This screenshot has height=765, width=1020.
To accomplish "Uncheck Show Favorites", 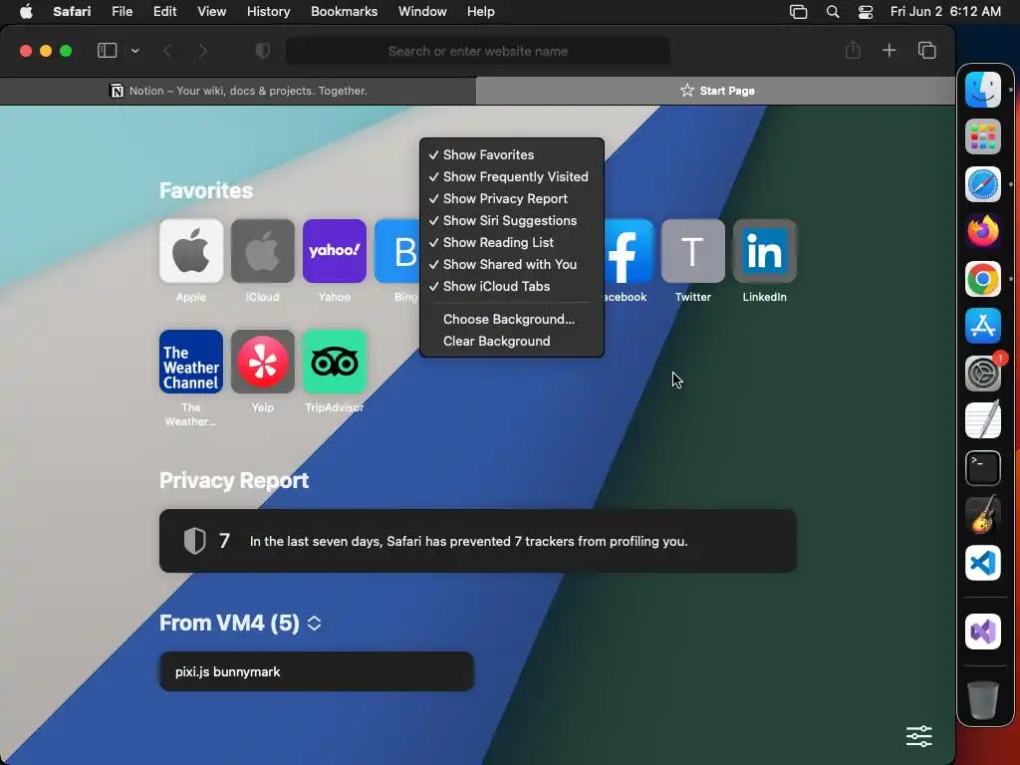I will 511,154.
